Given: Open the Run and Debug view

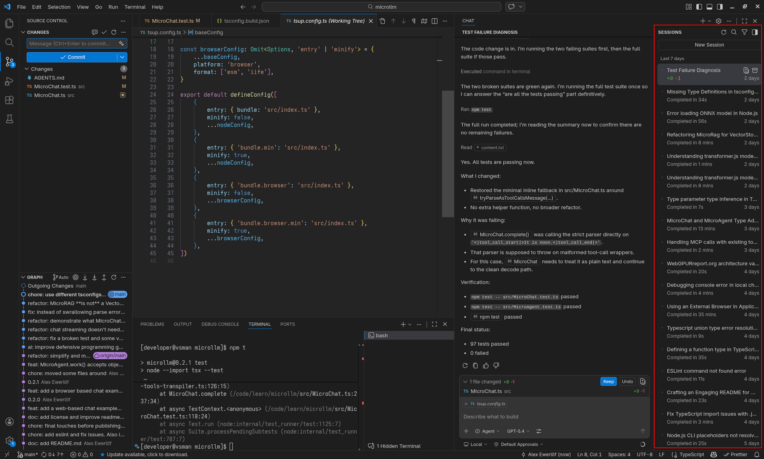Looking at the screenshot, I should (9, 81).
